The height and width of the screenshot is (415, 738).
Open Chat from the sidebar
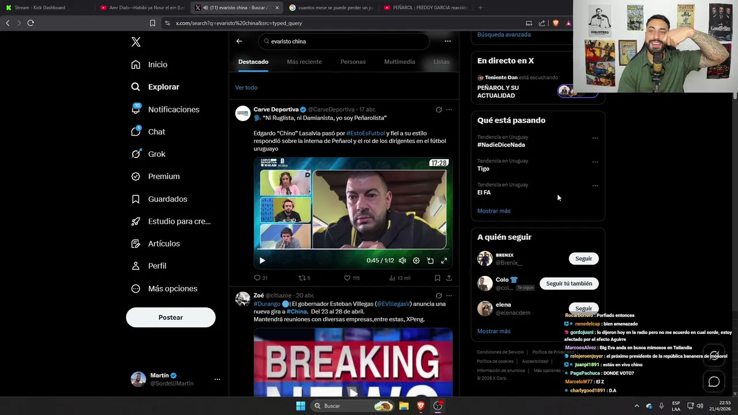tap(148, 131)
